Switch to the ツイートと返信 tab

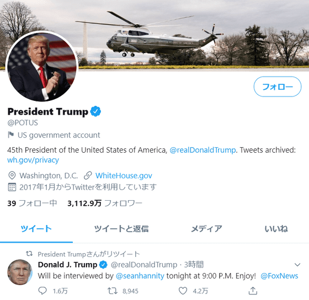(x=121, y=229)
